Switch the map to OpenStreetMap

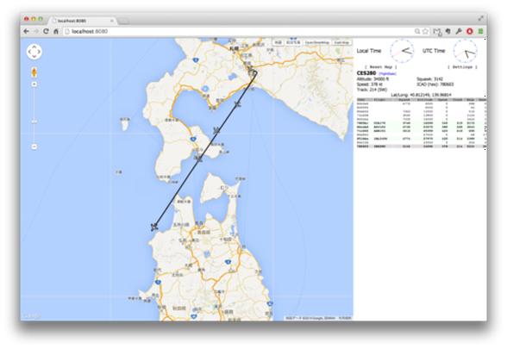[x=317, y=43]
